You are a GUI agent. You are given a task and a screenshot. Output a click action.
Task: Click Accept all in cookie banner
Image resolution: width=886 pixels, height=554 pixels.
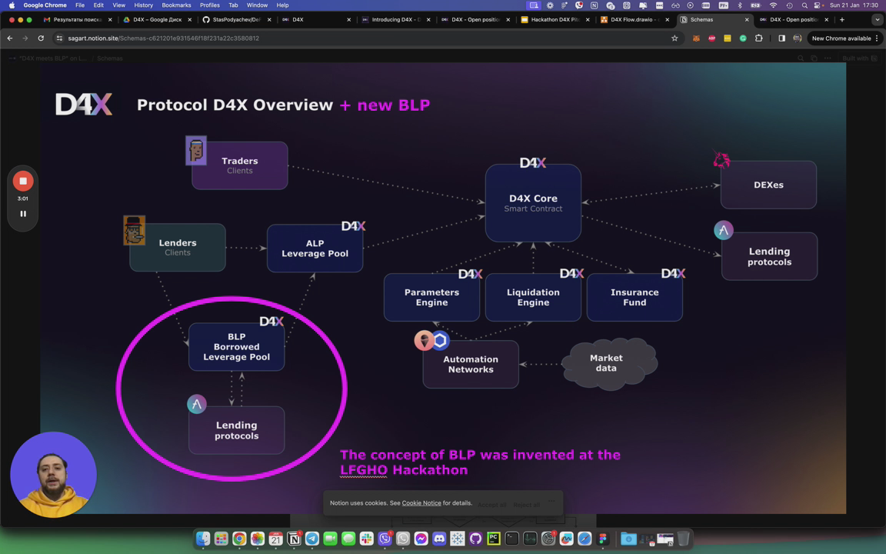491,505
